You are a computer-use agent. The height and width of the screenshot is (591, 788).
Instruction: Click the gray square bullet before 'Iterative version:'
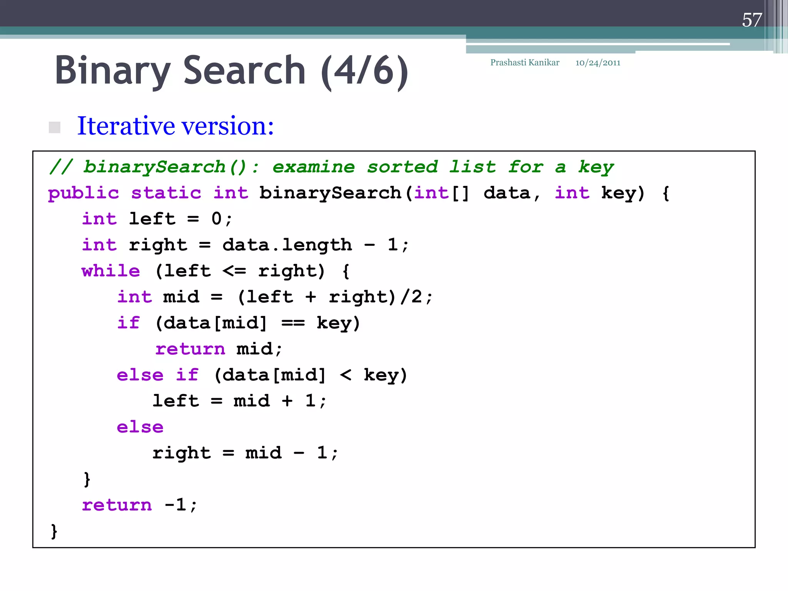[x=55, y=127]
